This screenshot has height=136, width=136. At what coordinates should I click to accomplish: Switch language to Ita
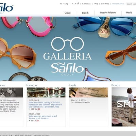tap(61, 4)
